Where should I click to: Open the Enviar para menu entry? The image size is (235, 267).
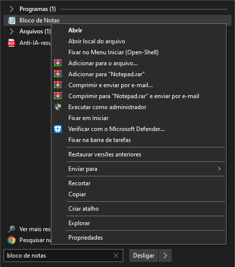coord(139,169)
